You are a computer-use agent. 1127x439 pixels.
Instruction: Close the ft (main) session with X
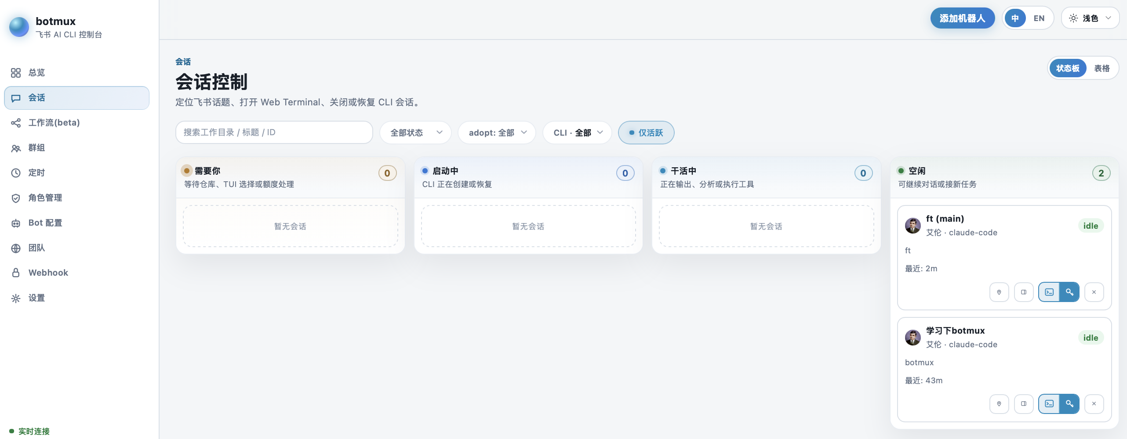pos(1094,292)
